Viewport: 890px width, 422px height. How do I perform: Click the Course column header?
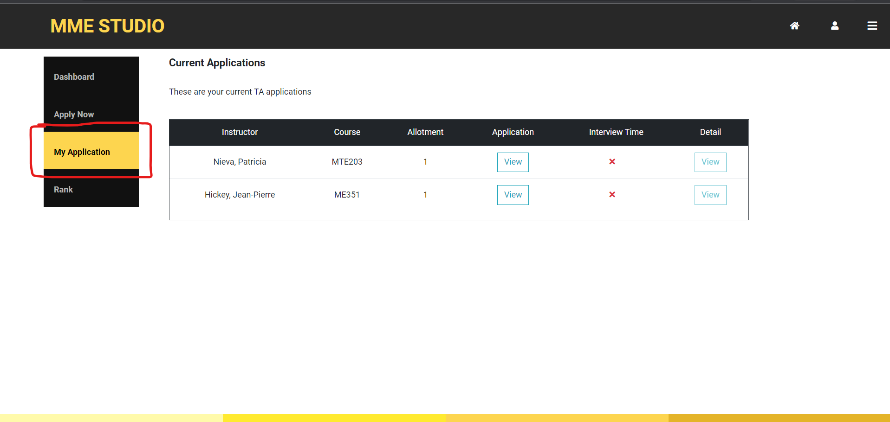tap(347, 132)
